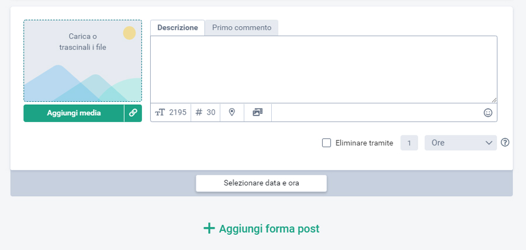Click Selezionare data e ora button
This screenshot has width=526, height=250.
(x=261, y=183)
